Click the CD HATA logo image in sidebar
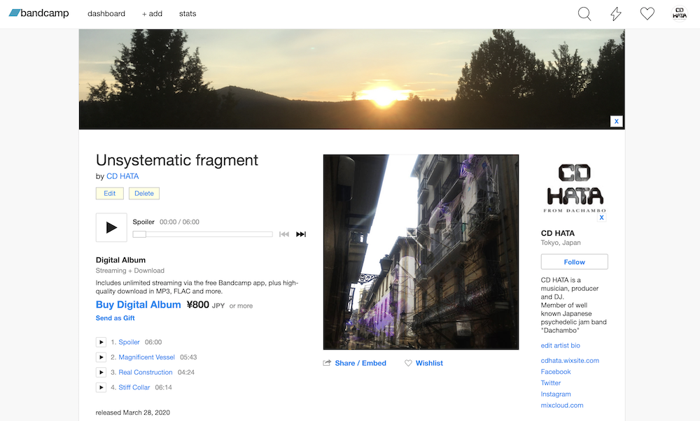This screenshot has height=421, width=700. point(574,187)
